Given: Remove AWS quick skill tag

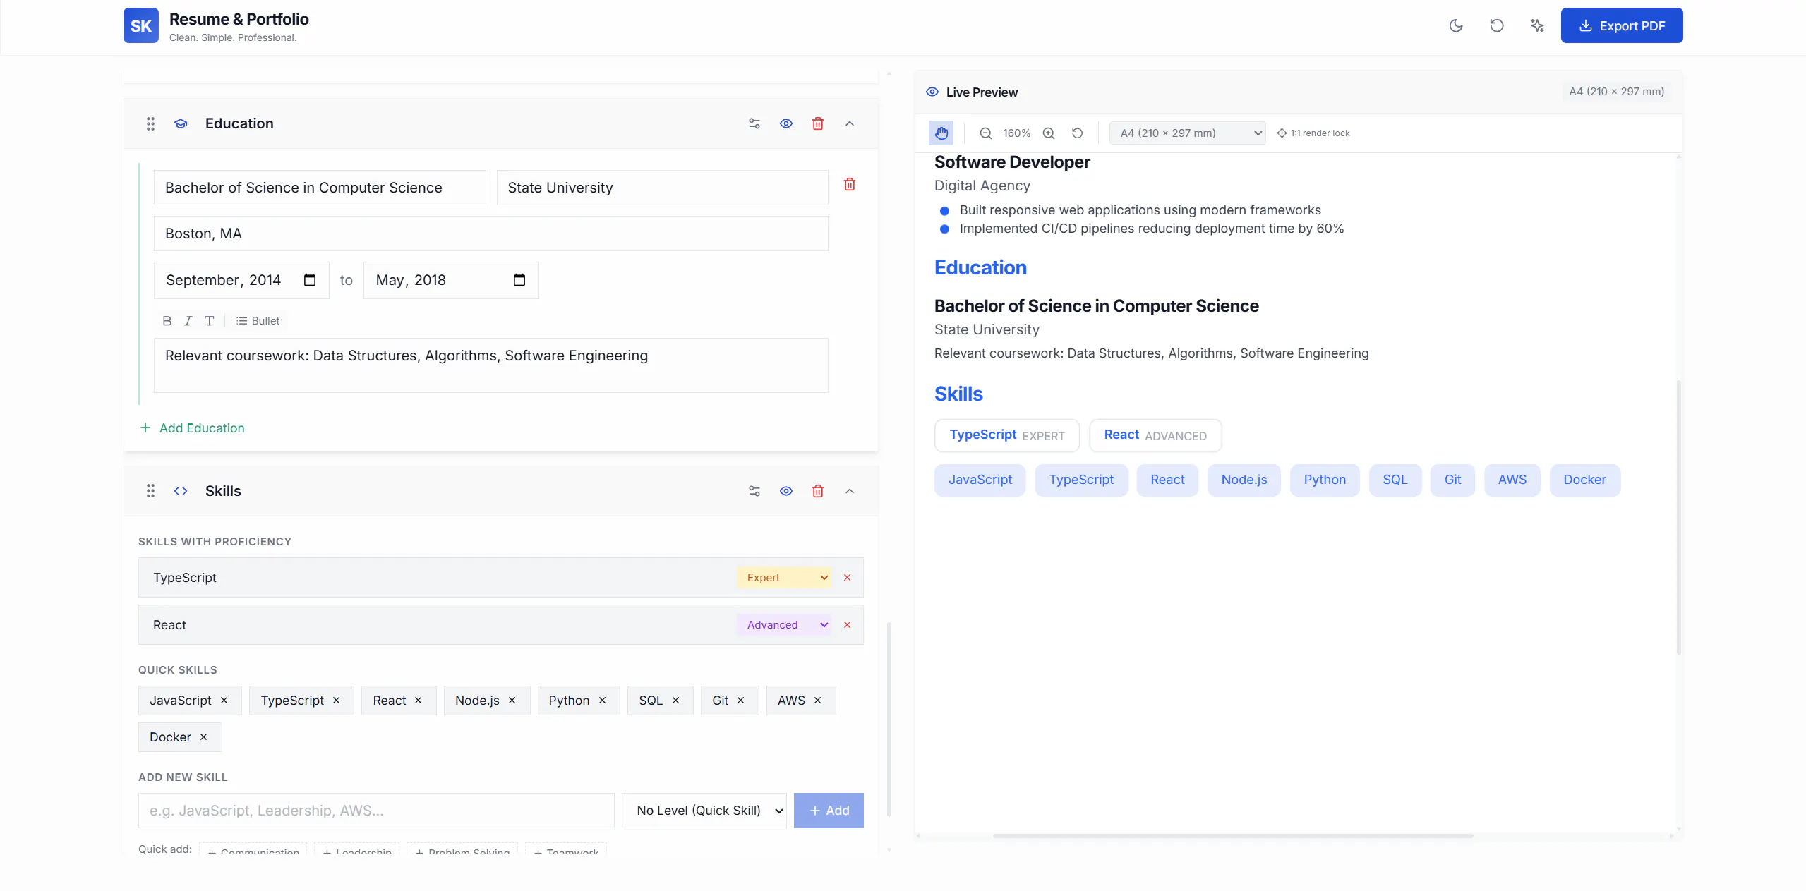Looking at the screenshot, I should (817, 701).
